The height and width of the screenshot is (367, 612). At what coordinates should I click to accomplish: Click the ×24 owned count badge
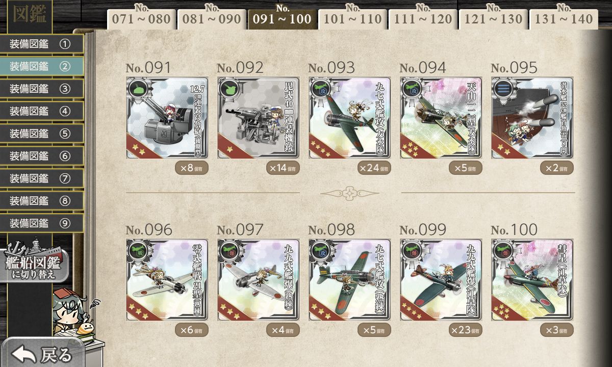(373, 168)
